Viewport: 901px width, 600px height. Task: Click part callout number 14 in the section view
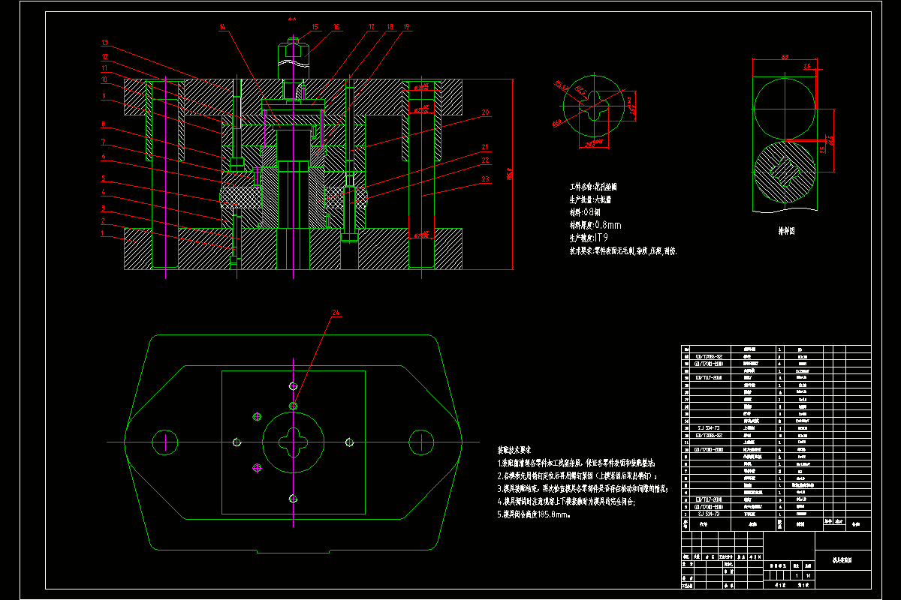tap(223, 27)
